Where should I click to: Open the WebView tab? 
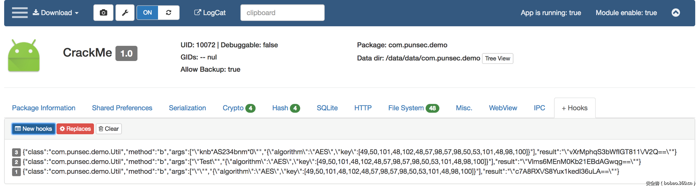[x=503, y=108]
